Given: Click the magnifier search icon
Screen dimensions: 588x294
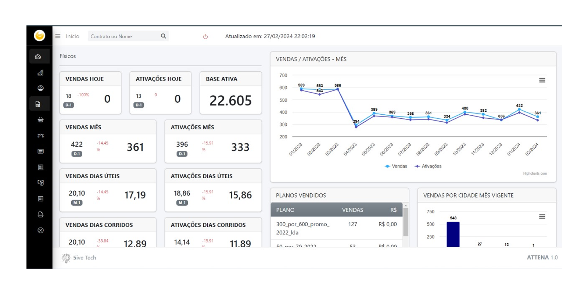Looking at the screenshot, I should click(164, 36).
